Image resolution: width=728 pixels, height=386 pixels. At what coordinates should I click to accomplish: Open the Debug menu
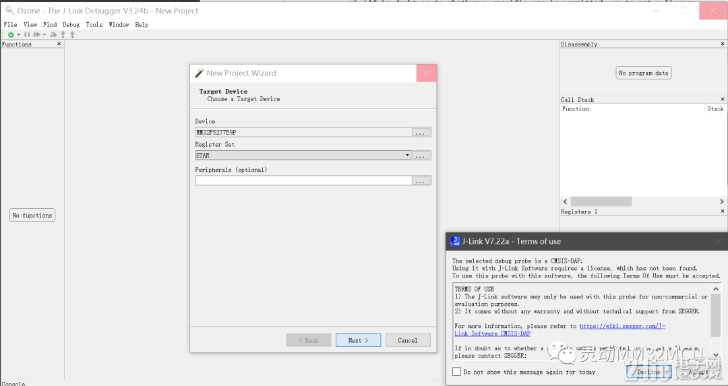click(x=71, y=25)
